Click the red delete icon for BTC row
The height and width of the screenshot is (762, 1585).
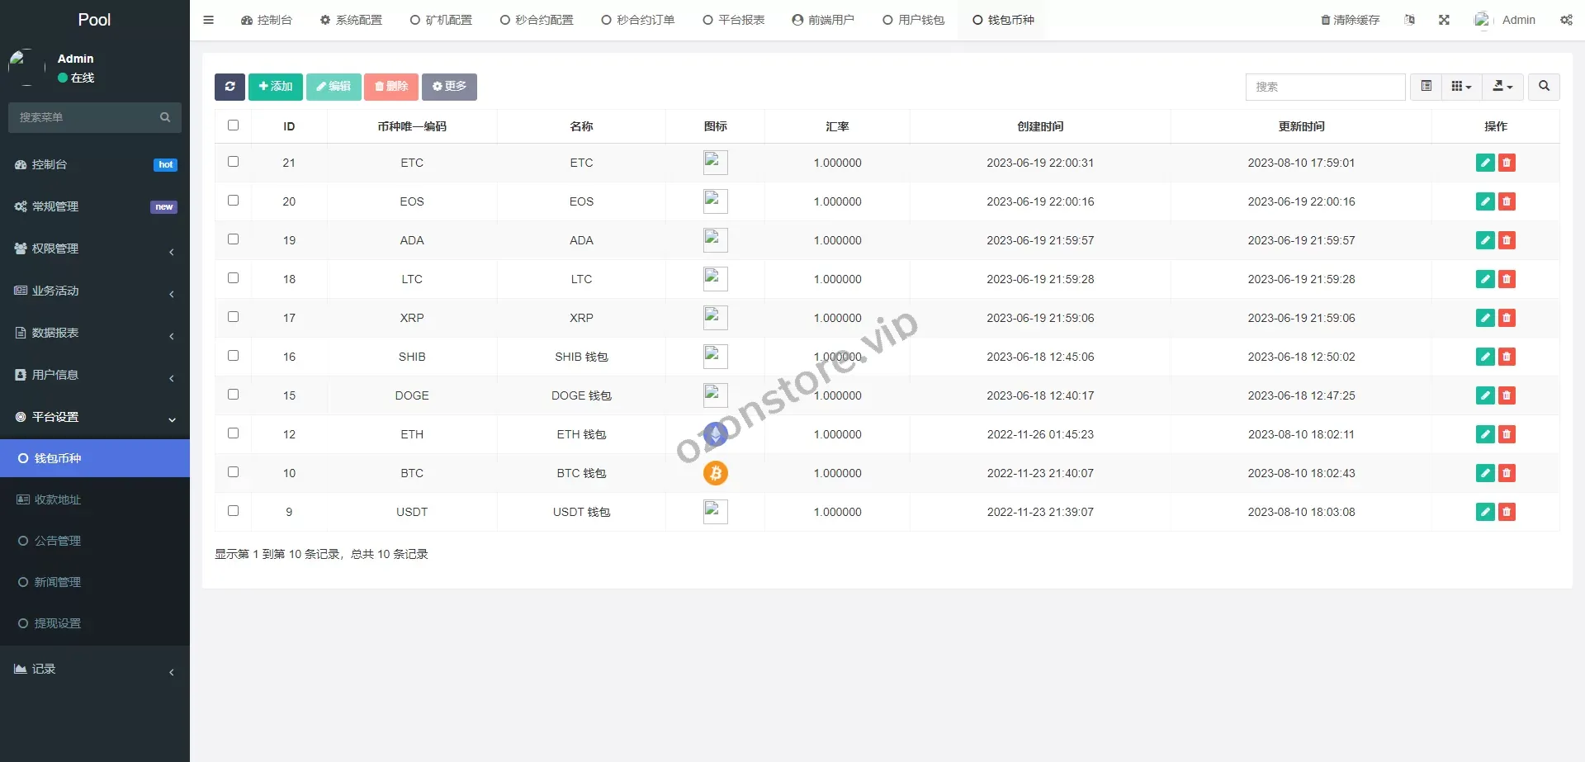[1507, 473]
